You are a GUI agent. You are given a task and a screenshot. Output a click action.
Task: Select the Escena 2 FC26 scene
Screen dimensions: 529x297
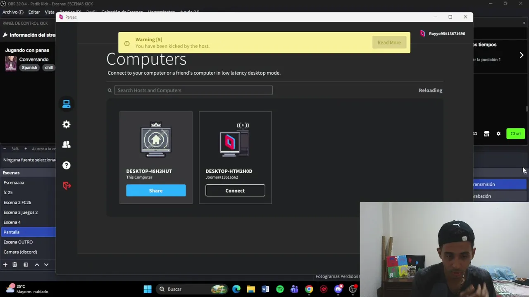coord(28,203)
